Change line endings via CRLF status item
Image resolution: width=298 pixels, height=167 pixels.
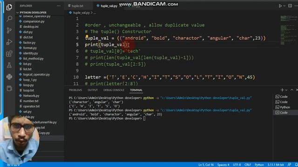[247, 165]
